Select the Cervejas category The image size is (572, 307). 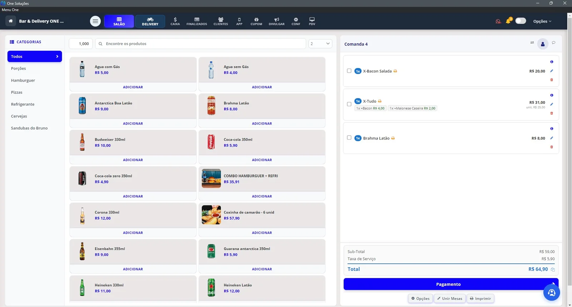19,116
